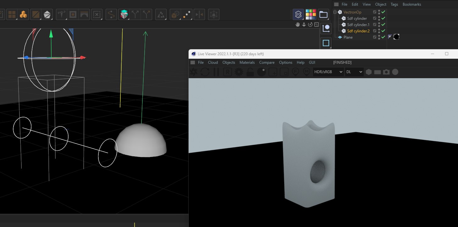Click the render lock padlock icon
458x227 pixels.
pos(250,72)
